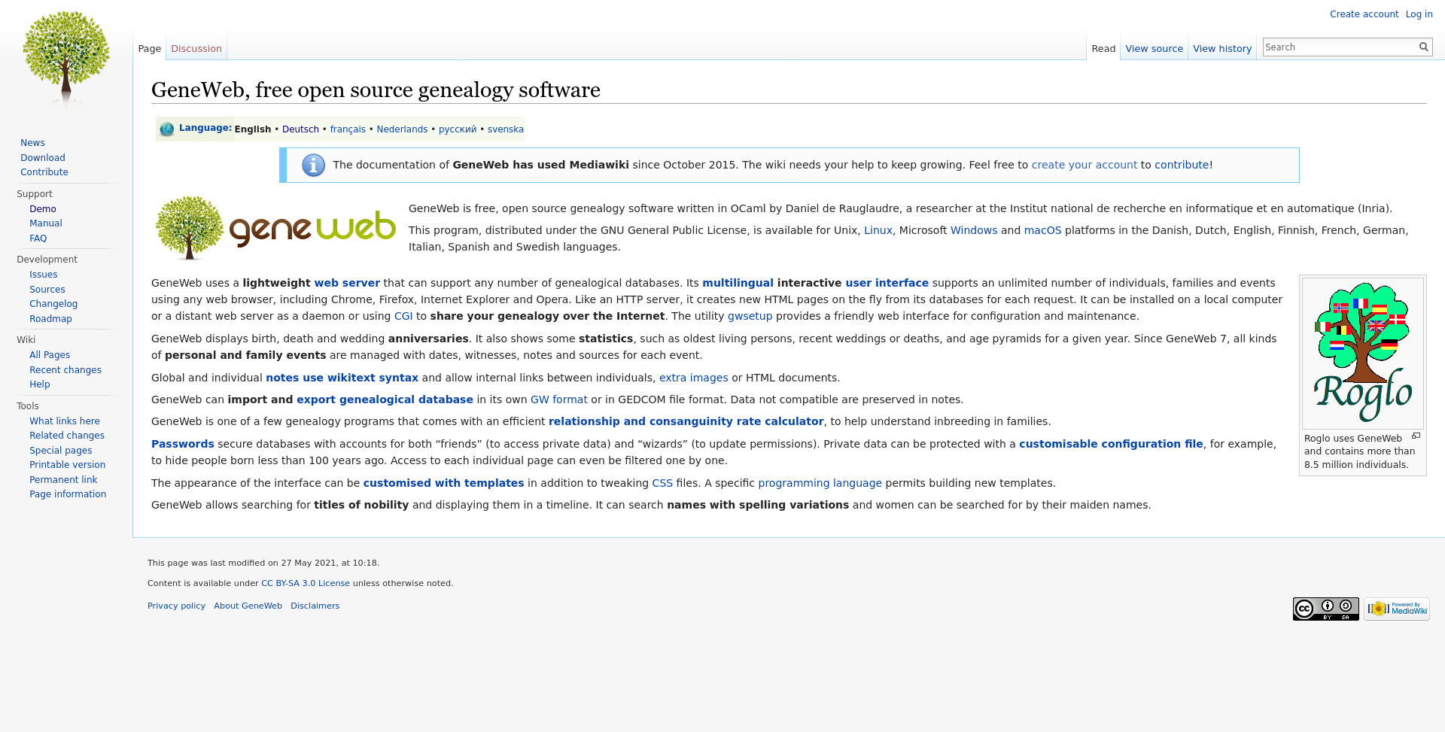Click the globe Language icon

click(167, 129)
